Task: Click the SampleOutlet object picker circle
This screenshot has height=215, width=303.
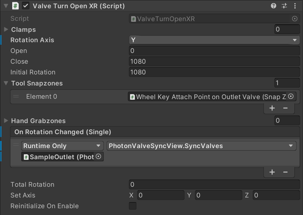Action: [x=98, y=157]
